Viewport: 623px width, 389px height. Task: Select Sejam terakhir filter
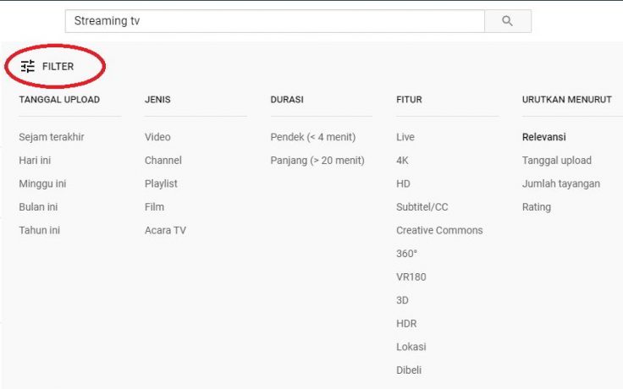tap(51, 137)
